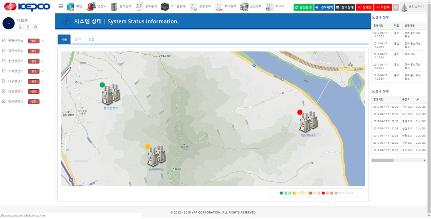Open the 보고서 report icon
The width and height of the screenshot is (431, 219).
270,6
